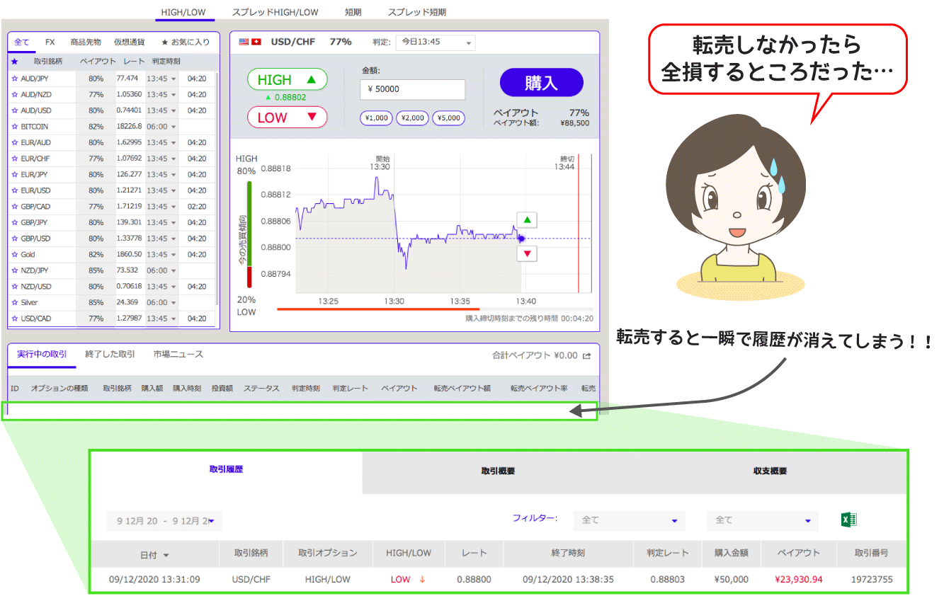Set amount using the ¥5,000 quick button
Image resolution: width=944 pixels, height=613 pixels.
click(448, 118)
